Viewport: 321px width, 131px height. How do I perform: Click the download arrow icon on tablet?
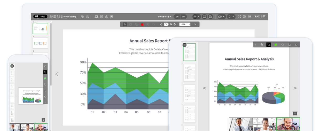[295, 113]
